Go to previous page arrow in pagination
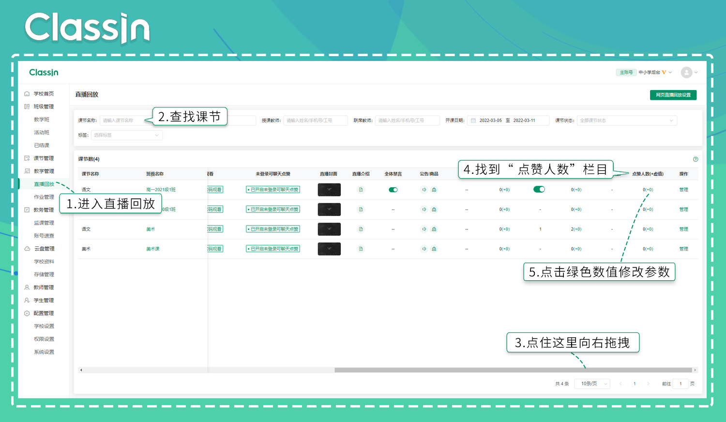The height and width of the screenshot is (422, 726). [x=620, y=384]
